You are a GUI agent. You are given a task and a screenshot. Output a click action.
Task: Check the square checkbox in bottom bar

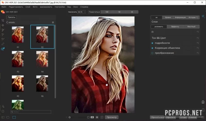[x=88, y=117]
